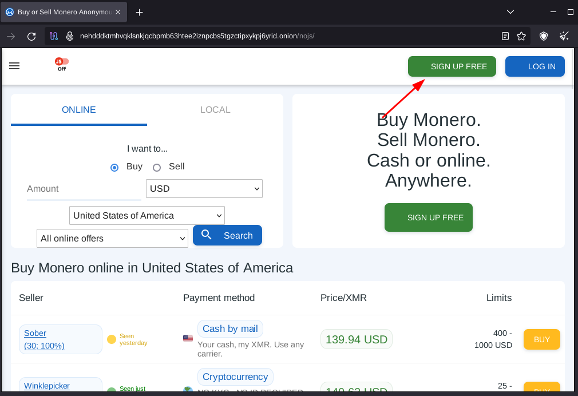Viewport: 578px width, 396px height.
Task: Close the Buy or Sell Monero tab
Action: coord(118,12)
